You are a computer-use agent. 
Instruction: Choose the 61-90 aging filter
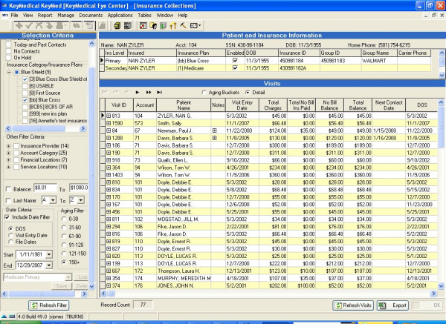click(64, 236)
